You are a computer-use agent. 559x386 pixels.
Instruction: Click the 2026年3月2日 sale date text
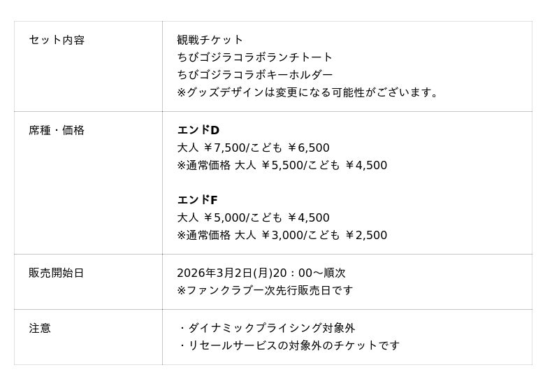click(x=261, y=273)
